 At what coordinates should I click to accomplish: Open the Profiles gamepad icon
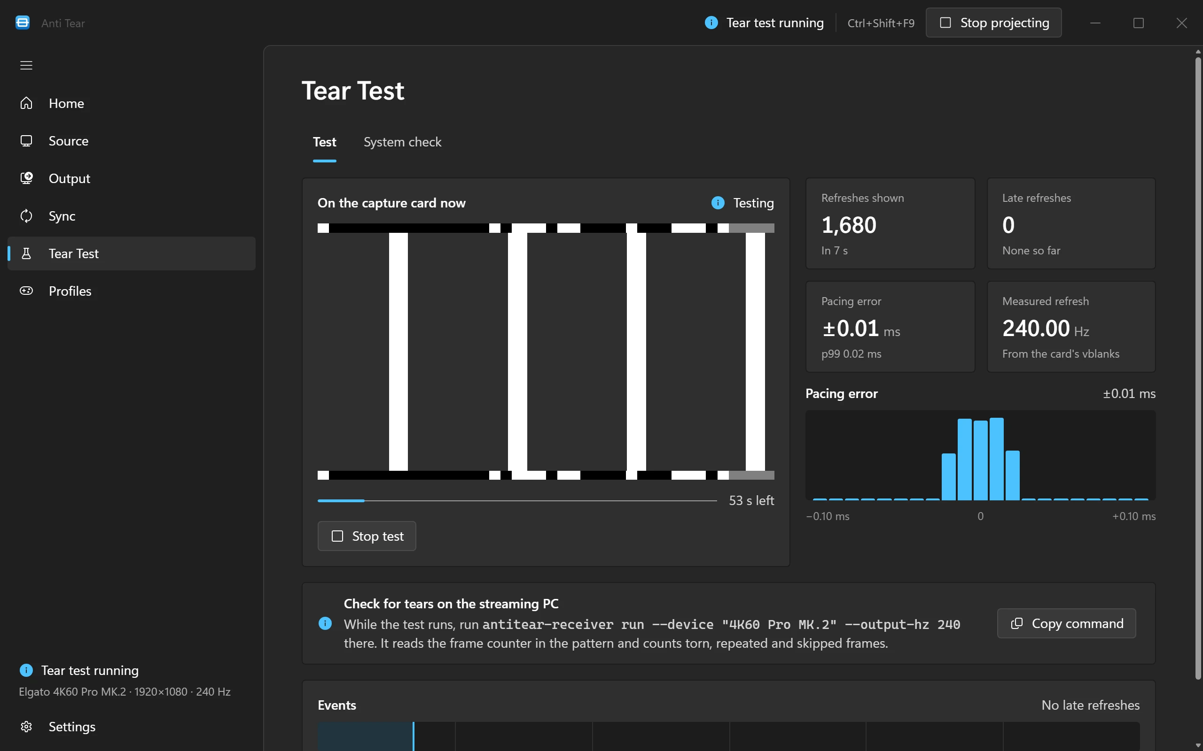point(26,291)
